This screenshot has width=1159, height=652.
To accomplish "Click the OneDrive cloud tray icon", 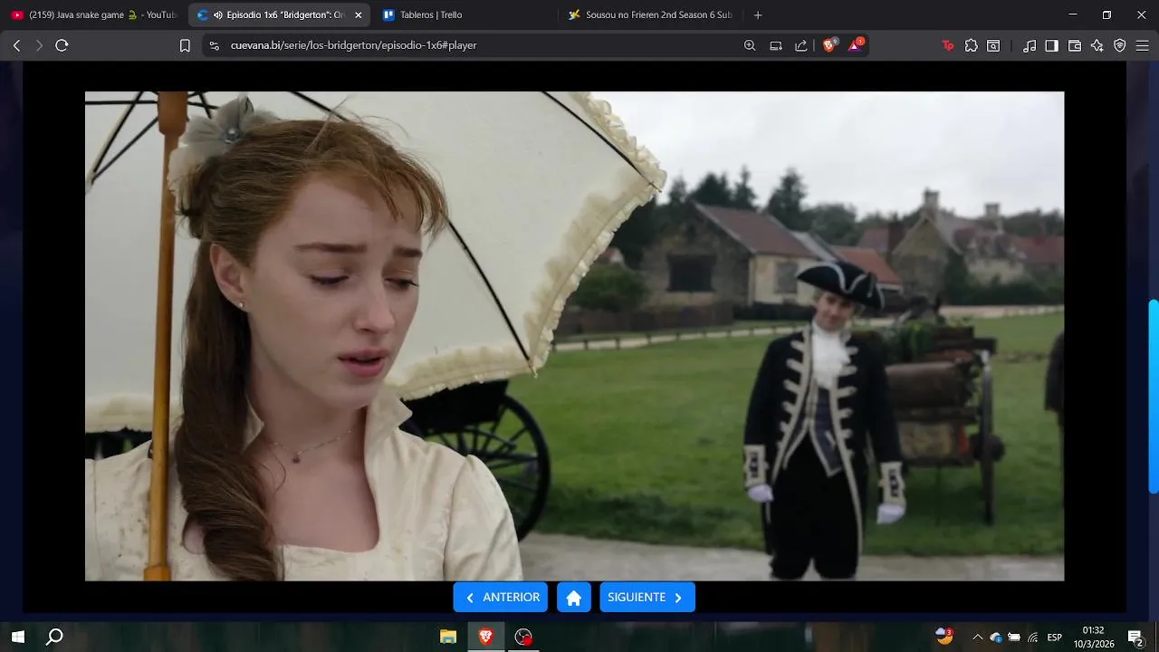I will tap(996, 638).
